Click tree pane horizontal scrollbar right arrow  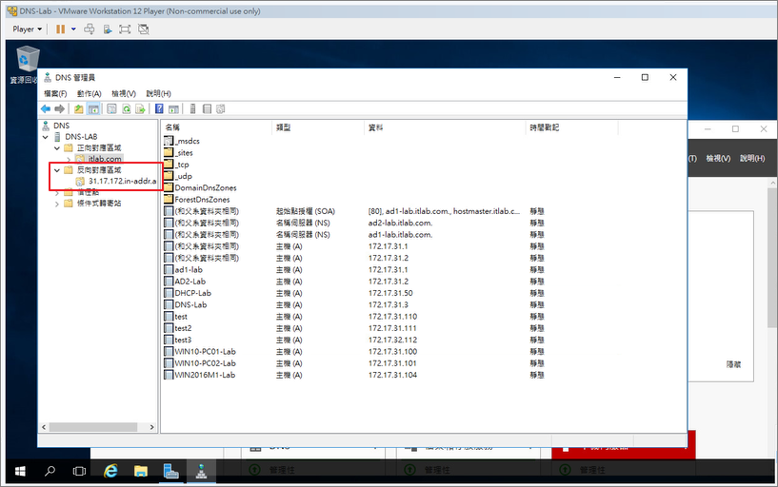(151, 427)
